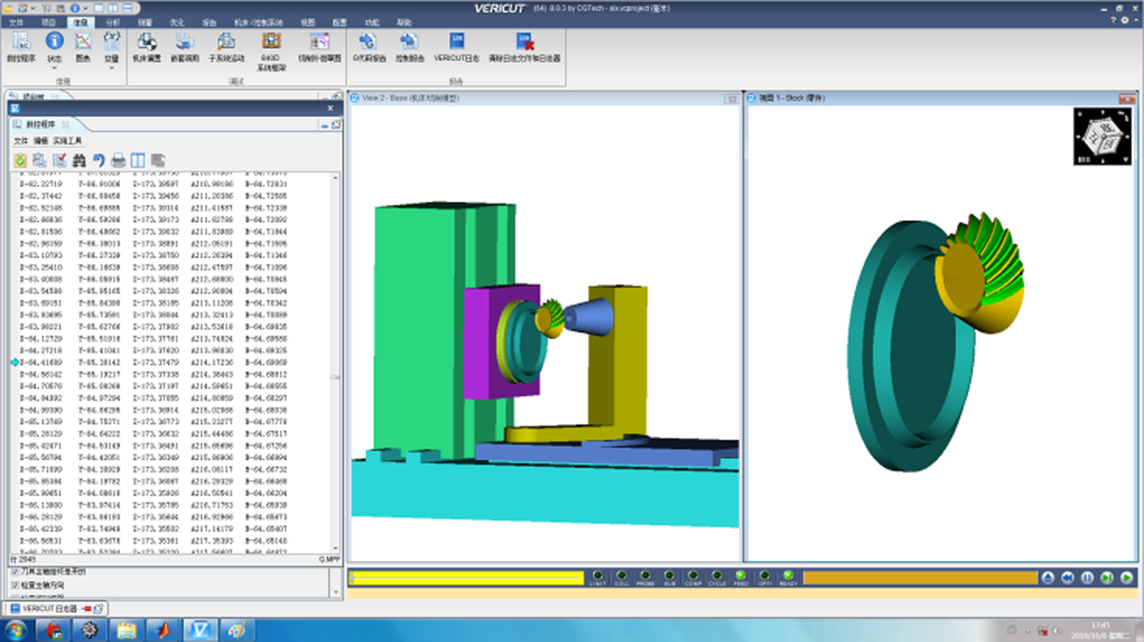Click the Play simulation button
Image resolution: width=1144 pixels, height=642 pixels.
1126,577
